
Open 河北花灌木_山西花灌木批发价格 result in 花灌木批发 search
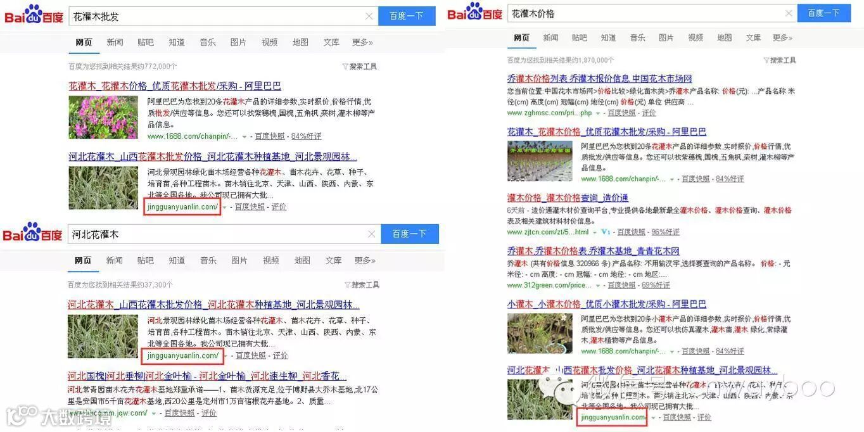click(x=213, y=156)
